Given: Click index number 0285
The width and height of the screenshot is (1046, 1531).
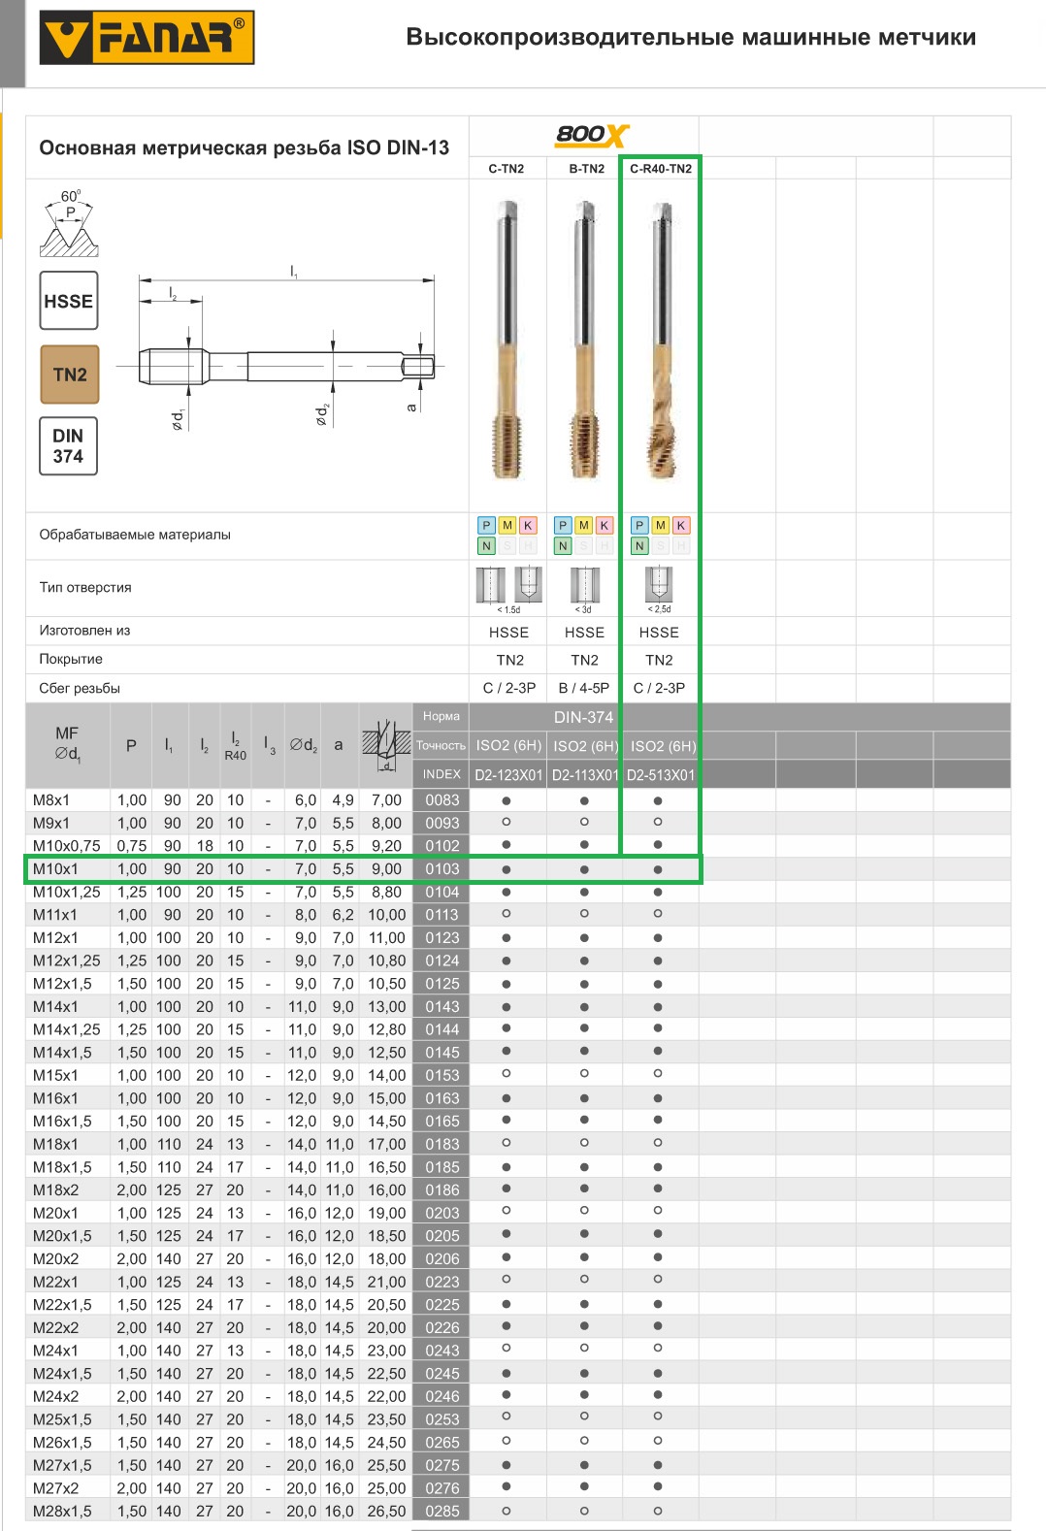Looking at the screenshot, I should pos(441,1512).
